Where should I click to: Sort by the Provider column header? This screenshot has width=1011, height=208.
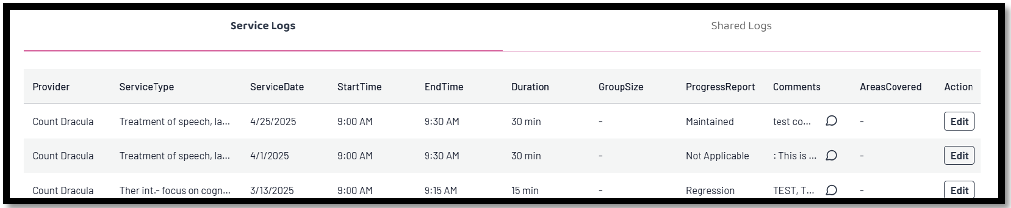(x=51, y=87)
